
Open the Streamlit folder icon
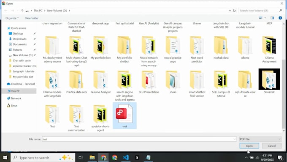269,79
